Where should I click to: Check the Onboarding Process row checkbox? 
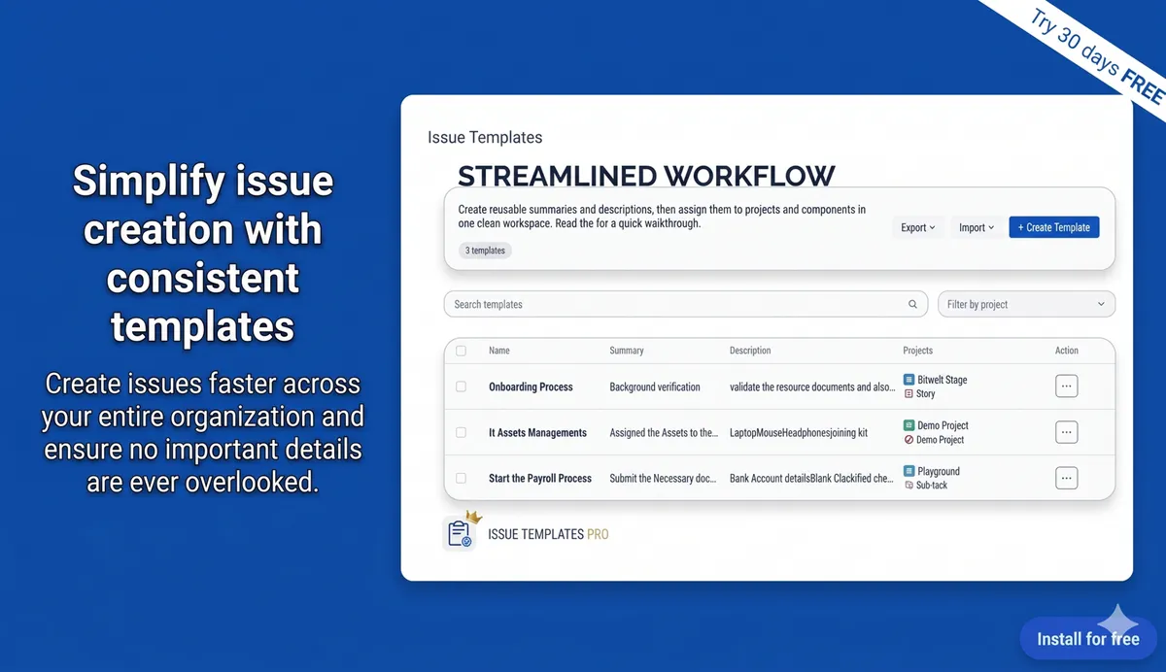point(461,386)
